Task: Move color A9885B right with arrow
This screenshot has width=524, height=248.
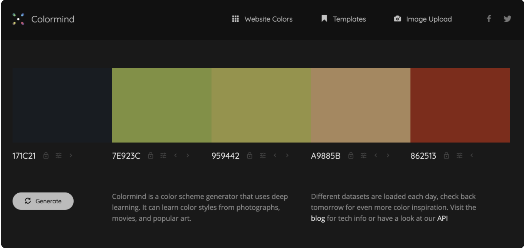Action: [x=388, y=156]
